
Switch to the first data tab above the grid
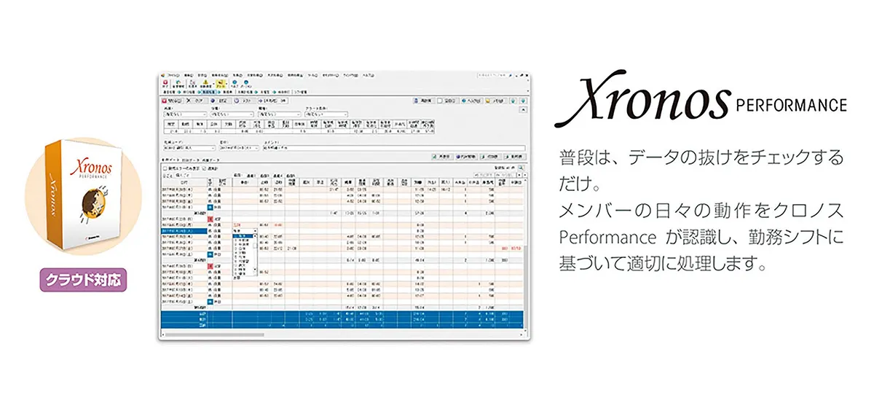pos(171,160)
